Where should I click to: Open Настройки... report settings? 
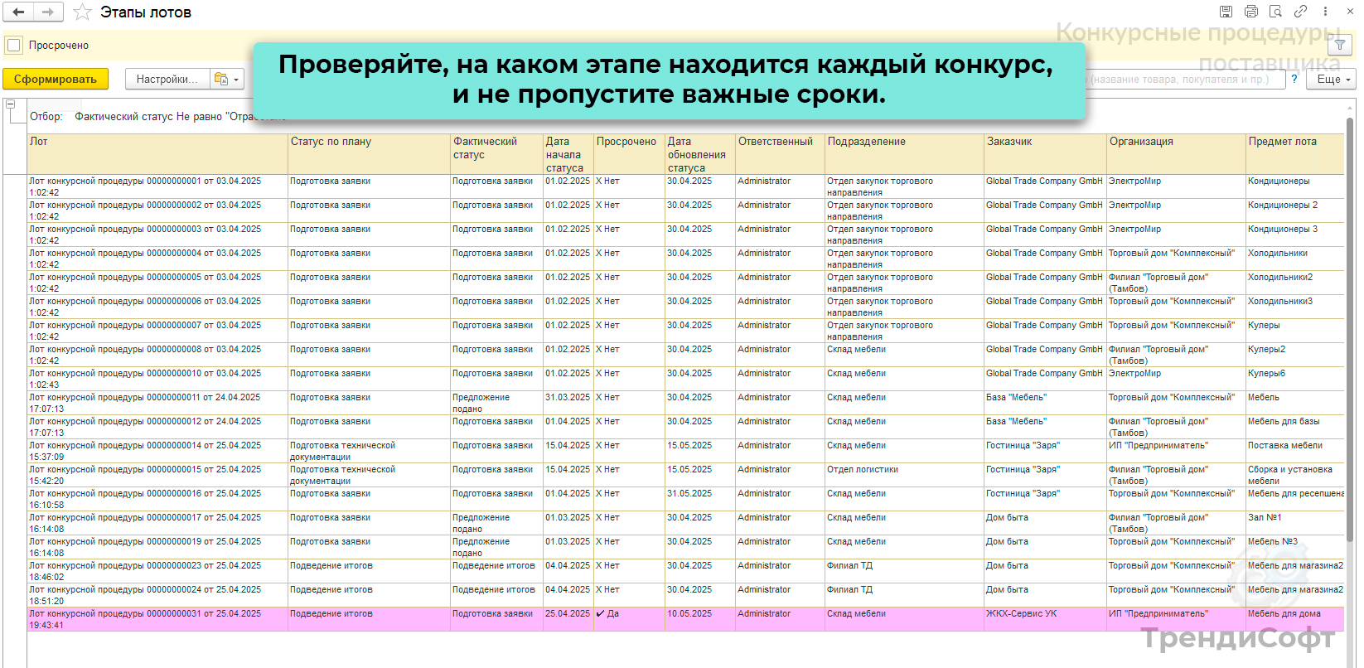pyautogui.click(x=167, y=79)
